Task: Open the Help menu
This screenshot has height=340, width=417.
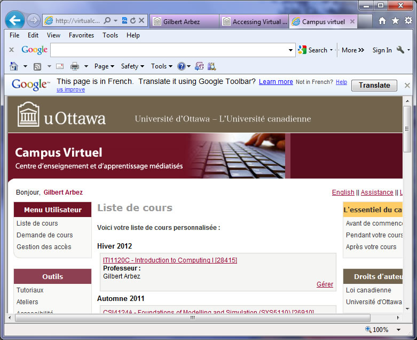Action: pos(133,35)
